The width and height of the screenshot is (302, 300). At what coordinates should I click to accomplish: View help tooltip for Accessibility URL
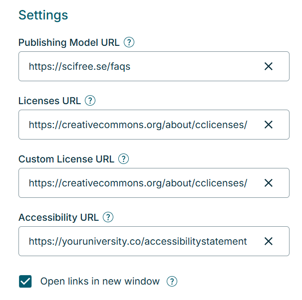click(108, 217)
